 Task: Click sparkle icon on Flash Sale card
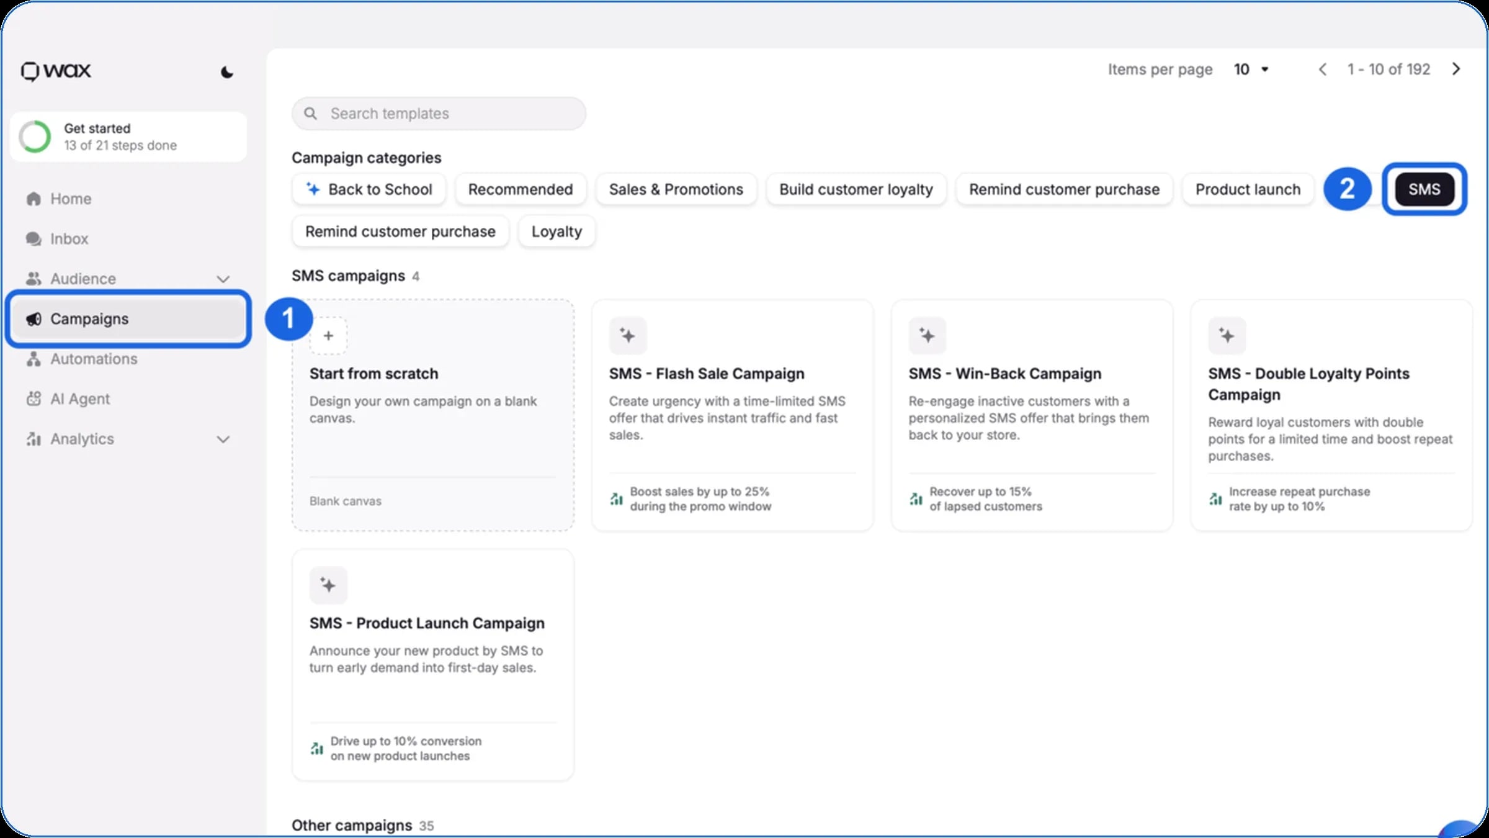(628, 336)
